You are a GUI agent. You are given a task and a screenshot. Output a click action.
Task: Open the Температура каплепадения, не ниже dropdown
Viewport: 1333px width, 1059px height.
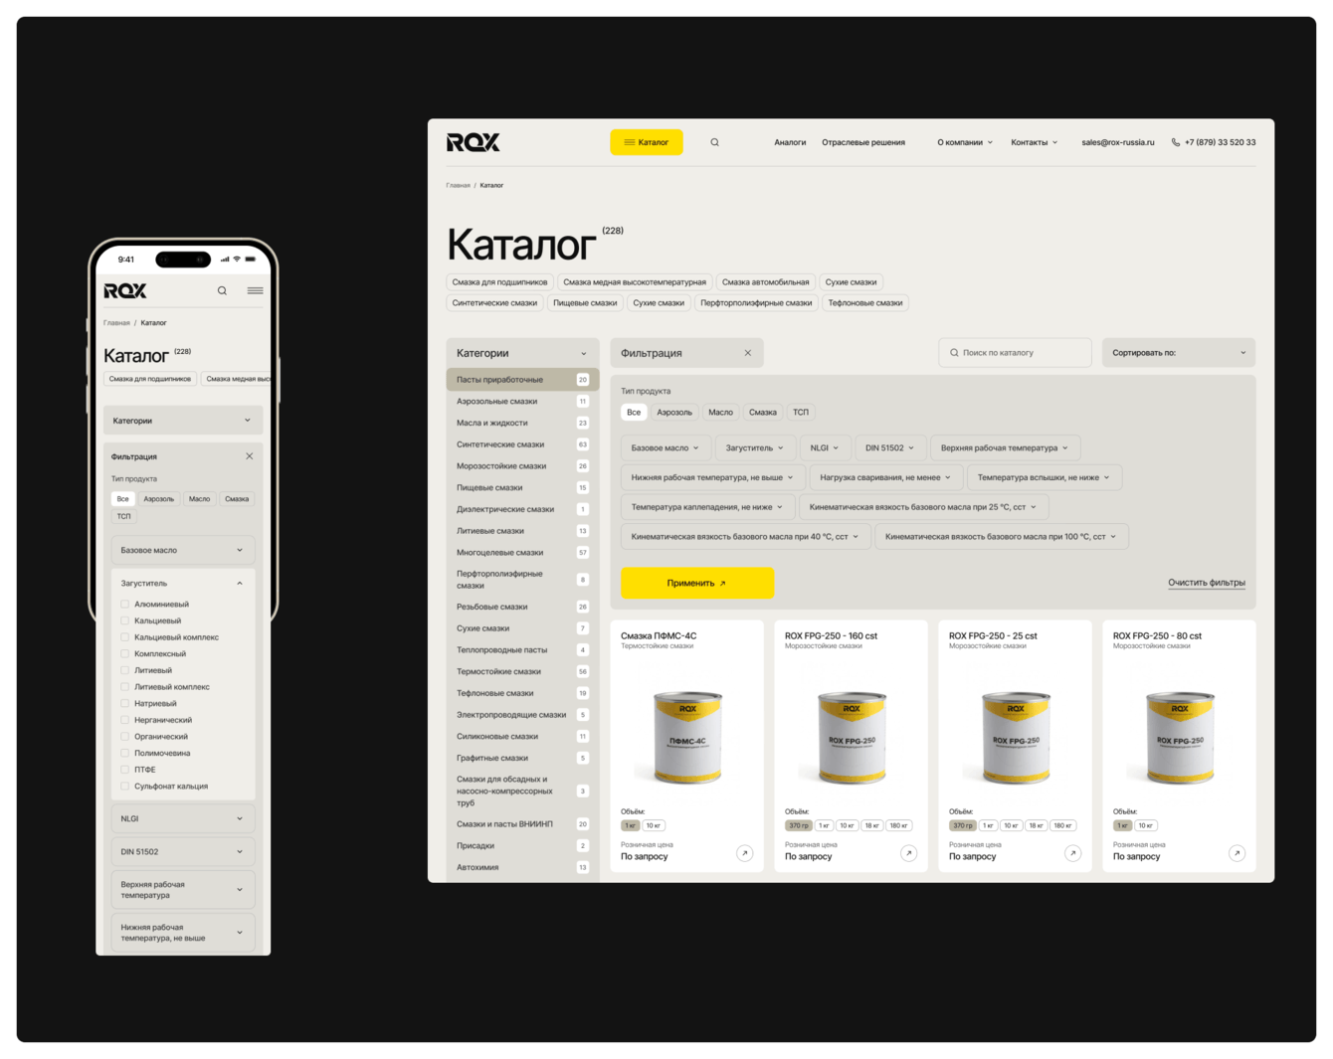pos(707,507)
